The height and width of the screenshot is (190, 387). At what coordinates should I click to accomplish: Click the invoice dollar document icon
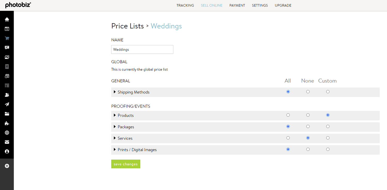tap(7, 67)
